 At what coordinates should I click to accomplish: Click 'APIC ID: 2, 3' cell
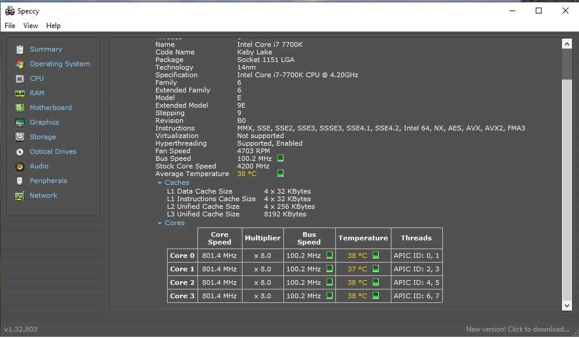(417, 269)
